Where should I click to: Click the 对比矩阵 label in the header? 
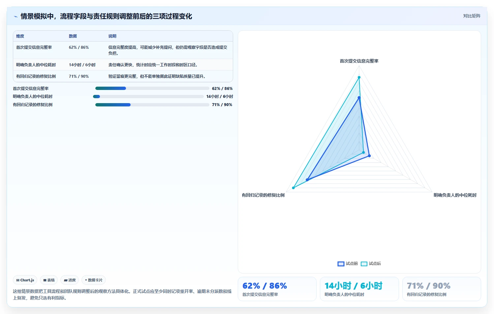(x=472, y=16)
